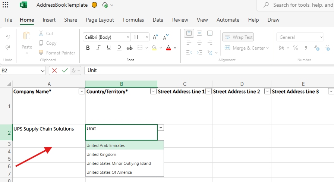This screenshot has width=334, height=182.
Task: Toggle Underline formatting
Action: [108, 48]
